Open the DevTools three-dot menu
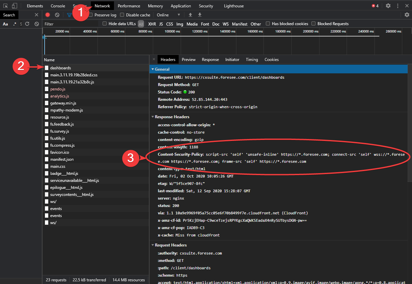This screenshot has width=412, height=284. tap(398, 6)
